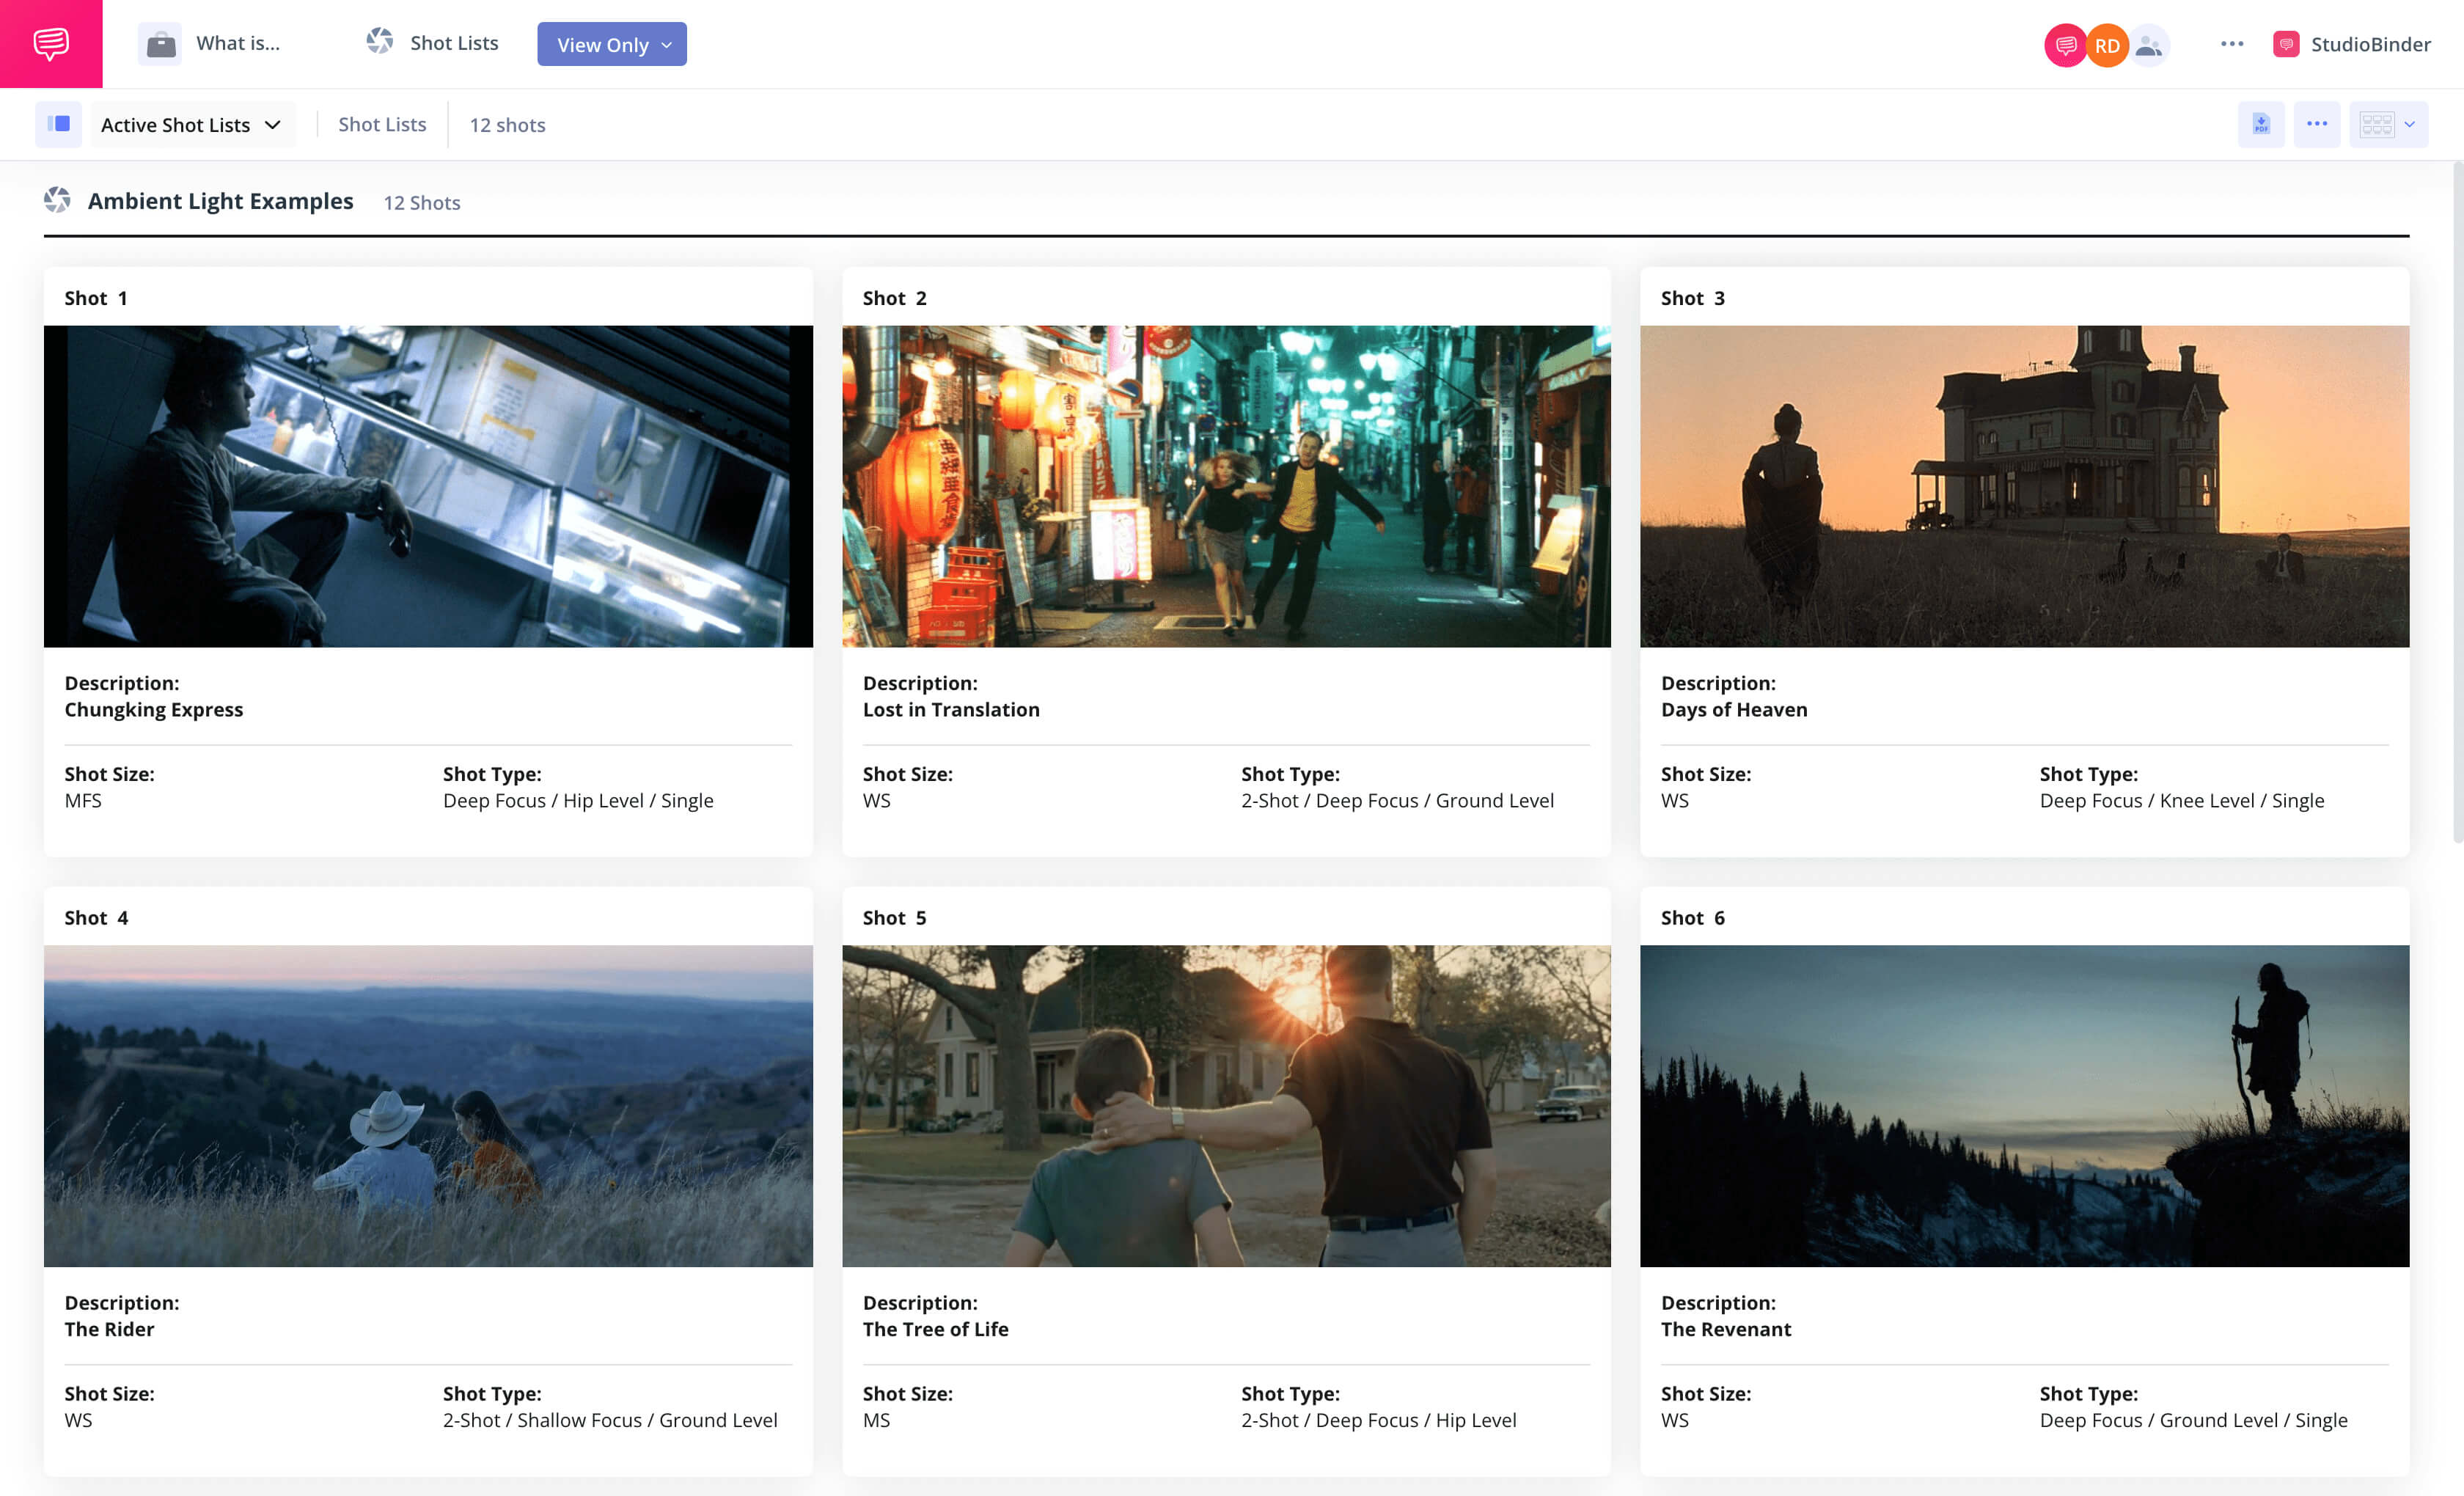This screenshot has height=1496, width=2464.
Task: Open the Days of Heaven shot image
Action: click(2024, 486)
